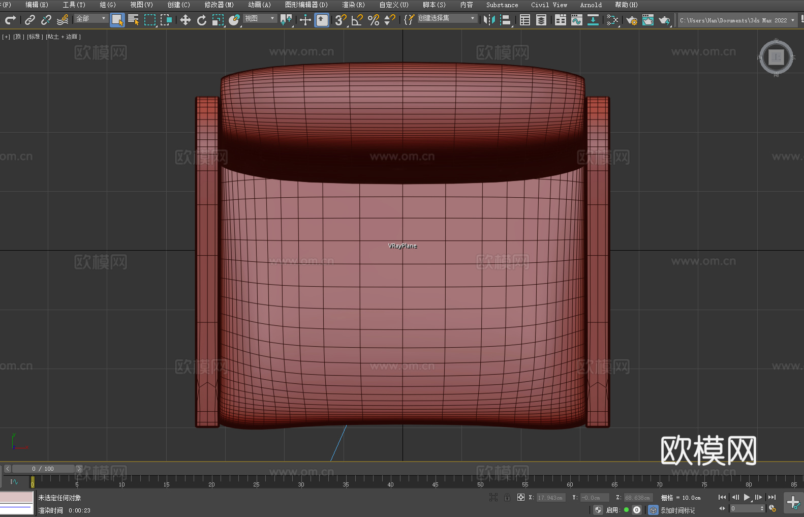Open the project path dropdown
This screenshot has height=517, width=804.
click(737, 20)
